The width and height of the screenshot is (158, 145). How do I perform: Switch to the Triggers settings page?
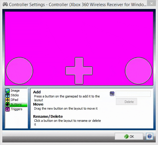pyautogui.click(x=16, y=109)
